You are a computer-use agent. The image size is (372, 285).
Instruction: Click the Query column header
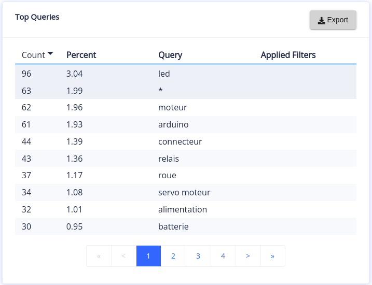click(170, 55)
